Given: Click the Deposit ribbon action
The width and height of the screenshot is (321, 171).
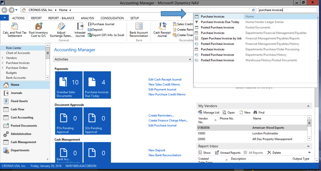Looking at the screenshot, I should point(95,30).
